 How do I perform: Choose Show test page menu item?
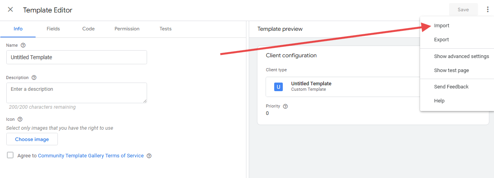click(x=457, y=70)
